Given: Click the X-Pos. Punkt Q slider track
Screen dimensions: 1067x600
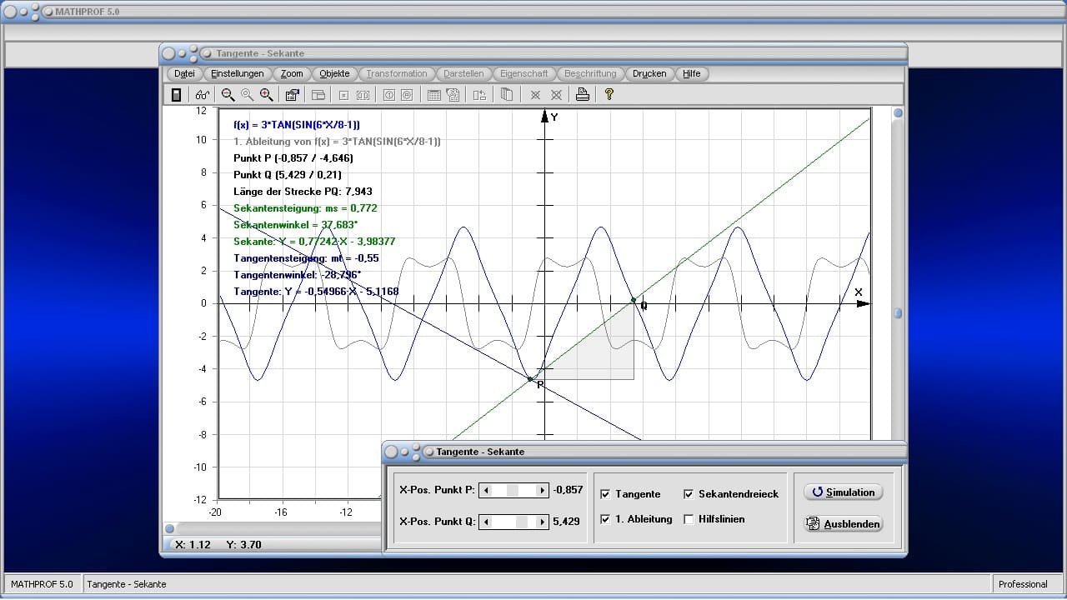Looking at the screenshot, I should coord(514,522).
